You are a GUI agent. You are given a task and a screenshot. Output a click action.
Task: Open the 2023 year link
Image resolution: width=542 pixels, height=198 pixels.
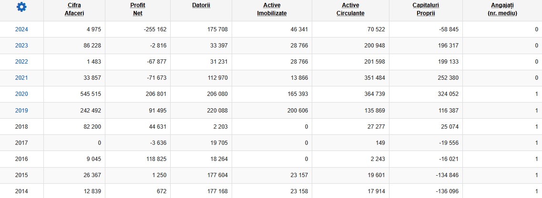click(21, 46)
